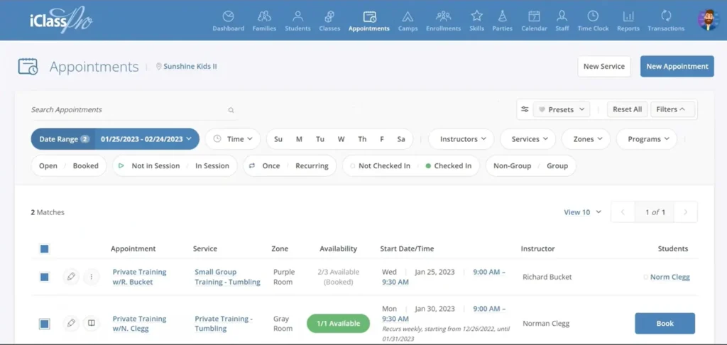Open the Reports bar chart icon

pyautogui.click(x=628, y=17)
